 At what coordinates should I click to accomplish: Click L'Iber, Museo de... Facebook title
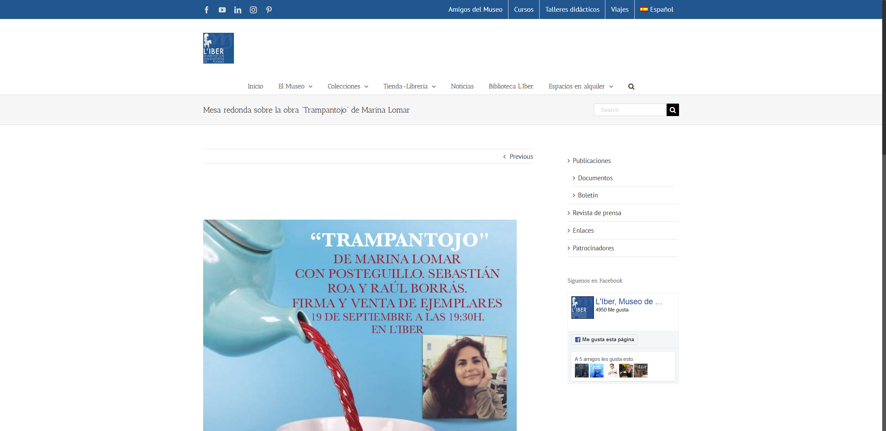pos(629,301)
